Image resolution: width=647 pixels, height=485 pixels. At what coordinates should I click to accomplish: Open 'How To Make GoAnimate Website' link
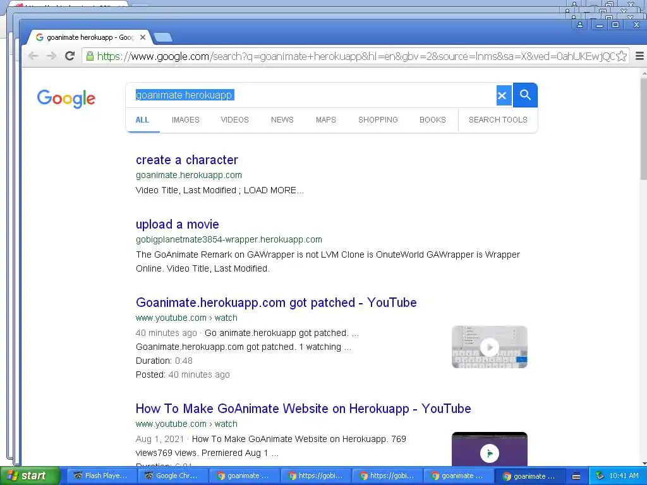click(x=303, y=409)
